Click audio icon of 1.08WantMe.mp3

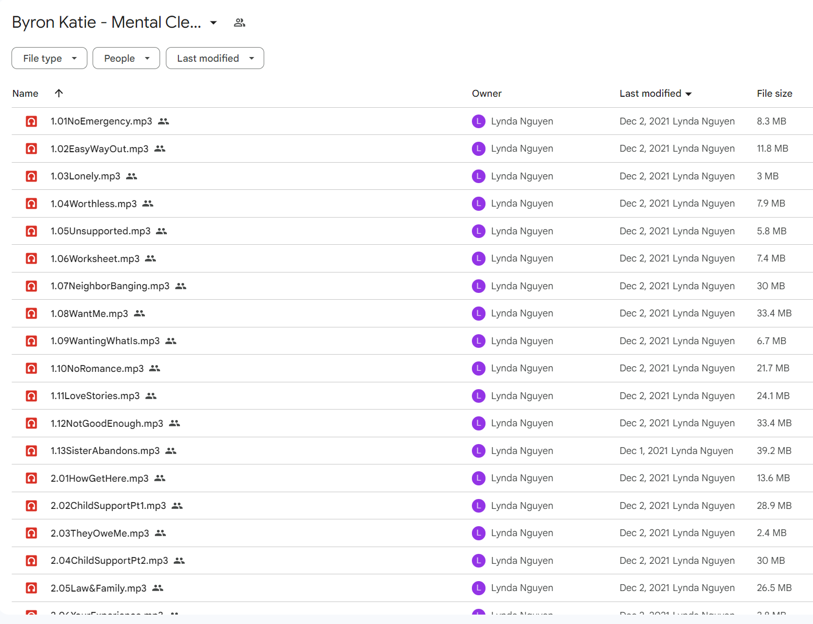(31, 313)
